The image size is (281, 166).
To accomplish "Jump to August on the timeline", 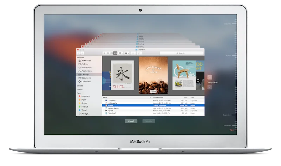I will [228, 56].
